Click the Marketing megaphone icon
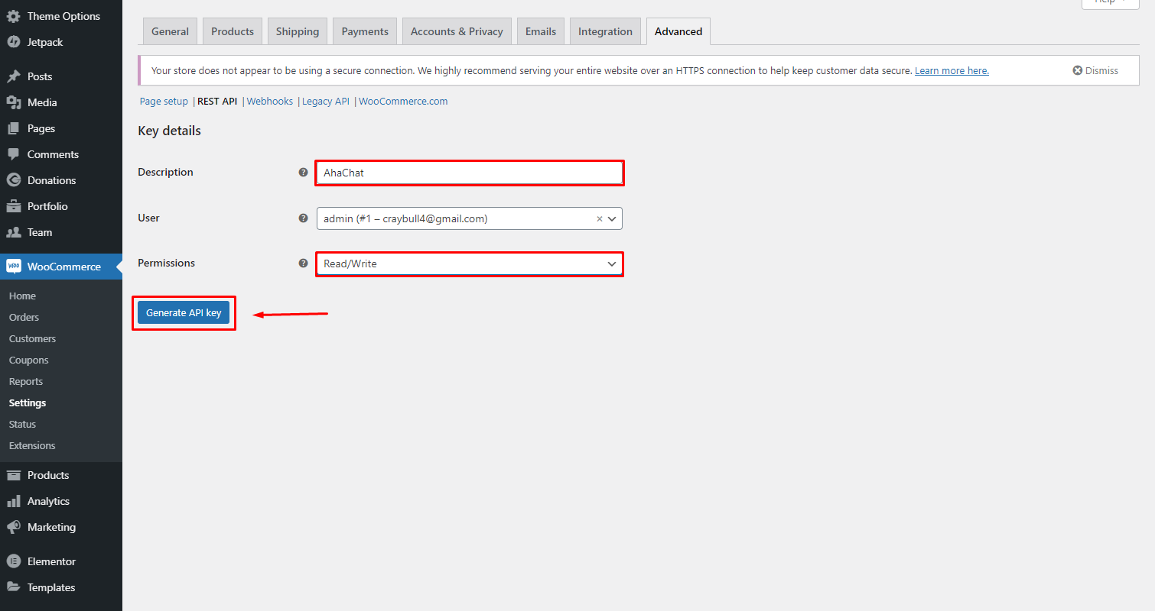This screenshot has height=611, width=1155. pos(14,527)
